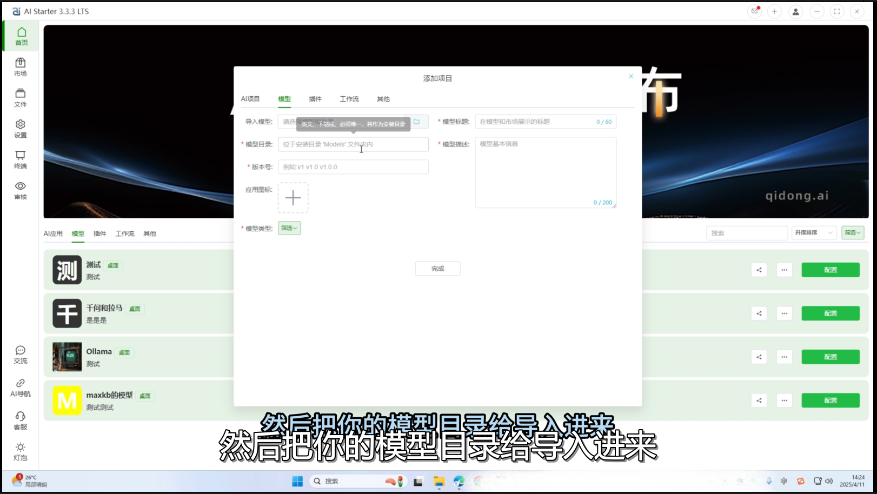This screenshot has height=494, width=877.
Task: Focus the 模型目录 input field
Action: tap(353, 144)
